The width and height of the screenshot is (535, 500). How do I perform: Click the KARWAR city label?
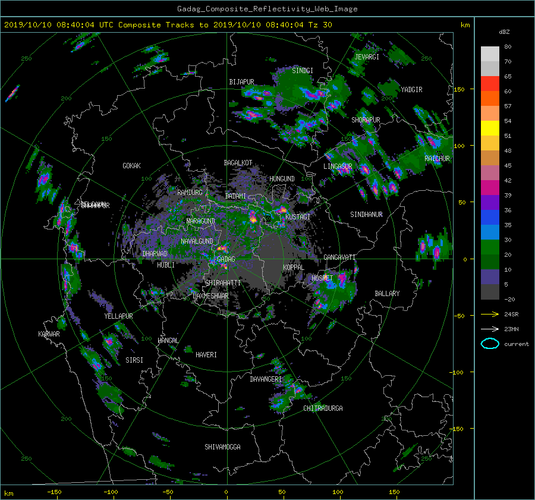point(49,334)
